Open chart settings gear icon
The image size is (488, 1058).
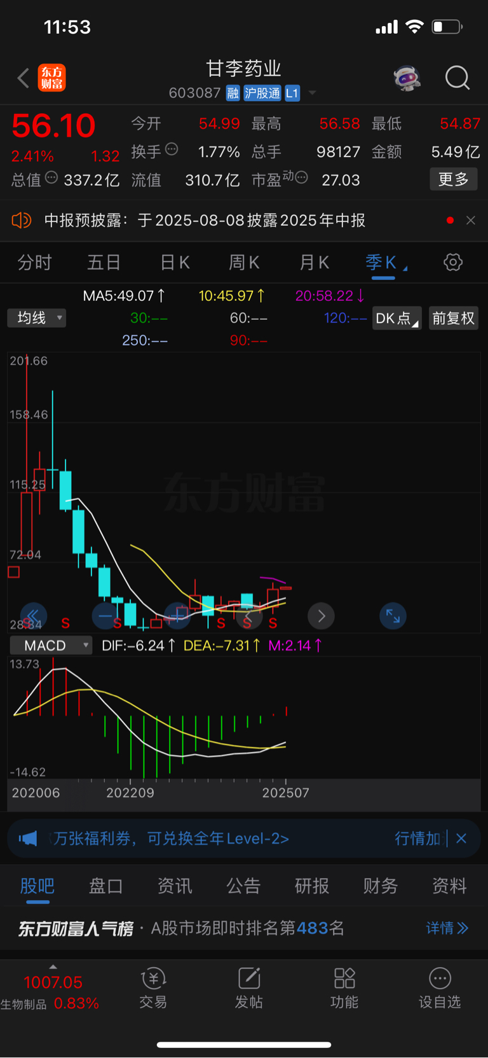(x=453, y=262)
